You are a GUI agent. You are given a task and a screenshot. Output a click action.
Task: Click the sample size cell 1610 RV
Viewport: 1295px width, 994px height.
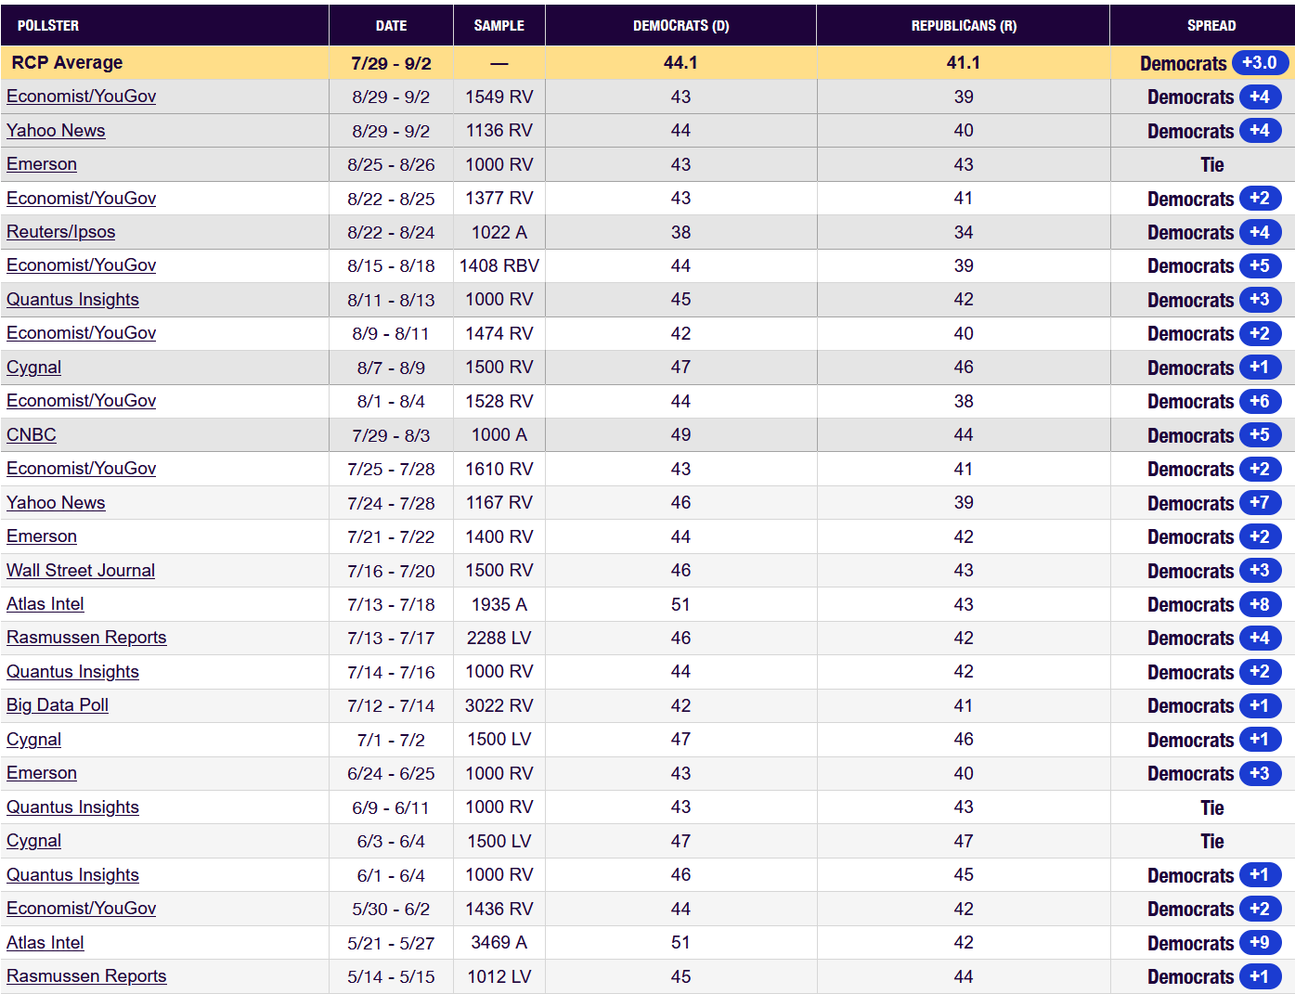click(499, 469)
